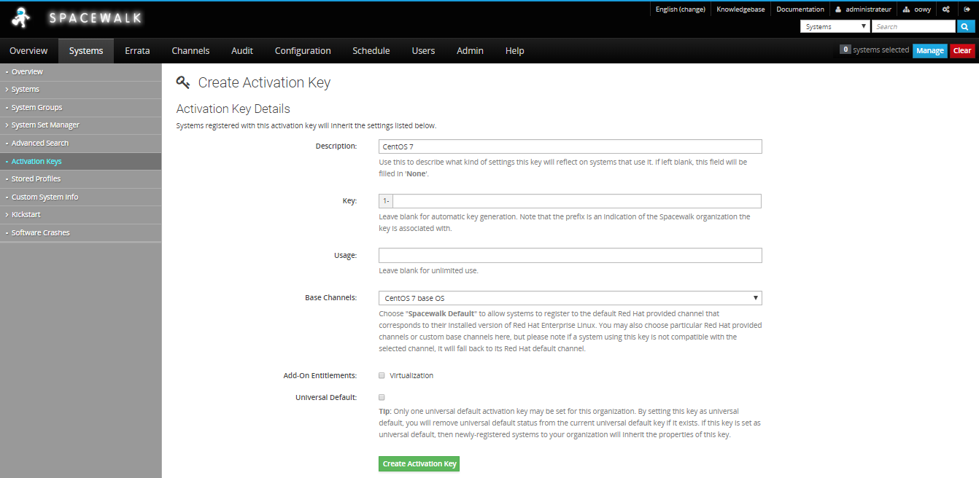
Task: Expand System Groups in the sidebar
Action: click(x=36, y=107)
